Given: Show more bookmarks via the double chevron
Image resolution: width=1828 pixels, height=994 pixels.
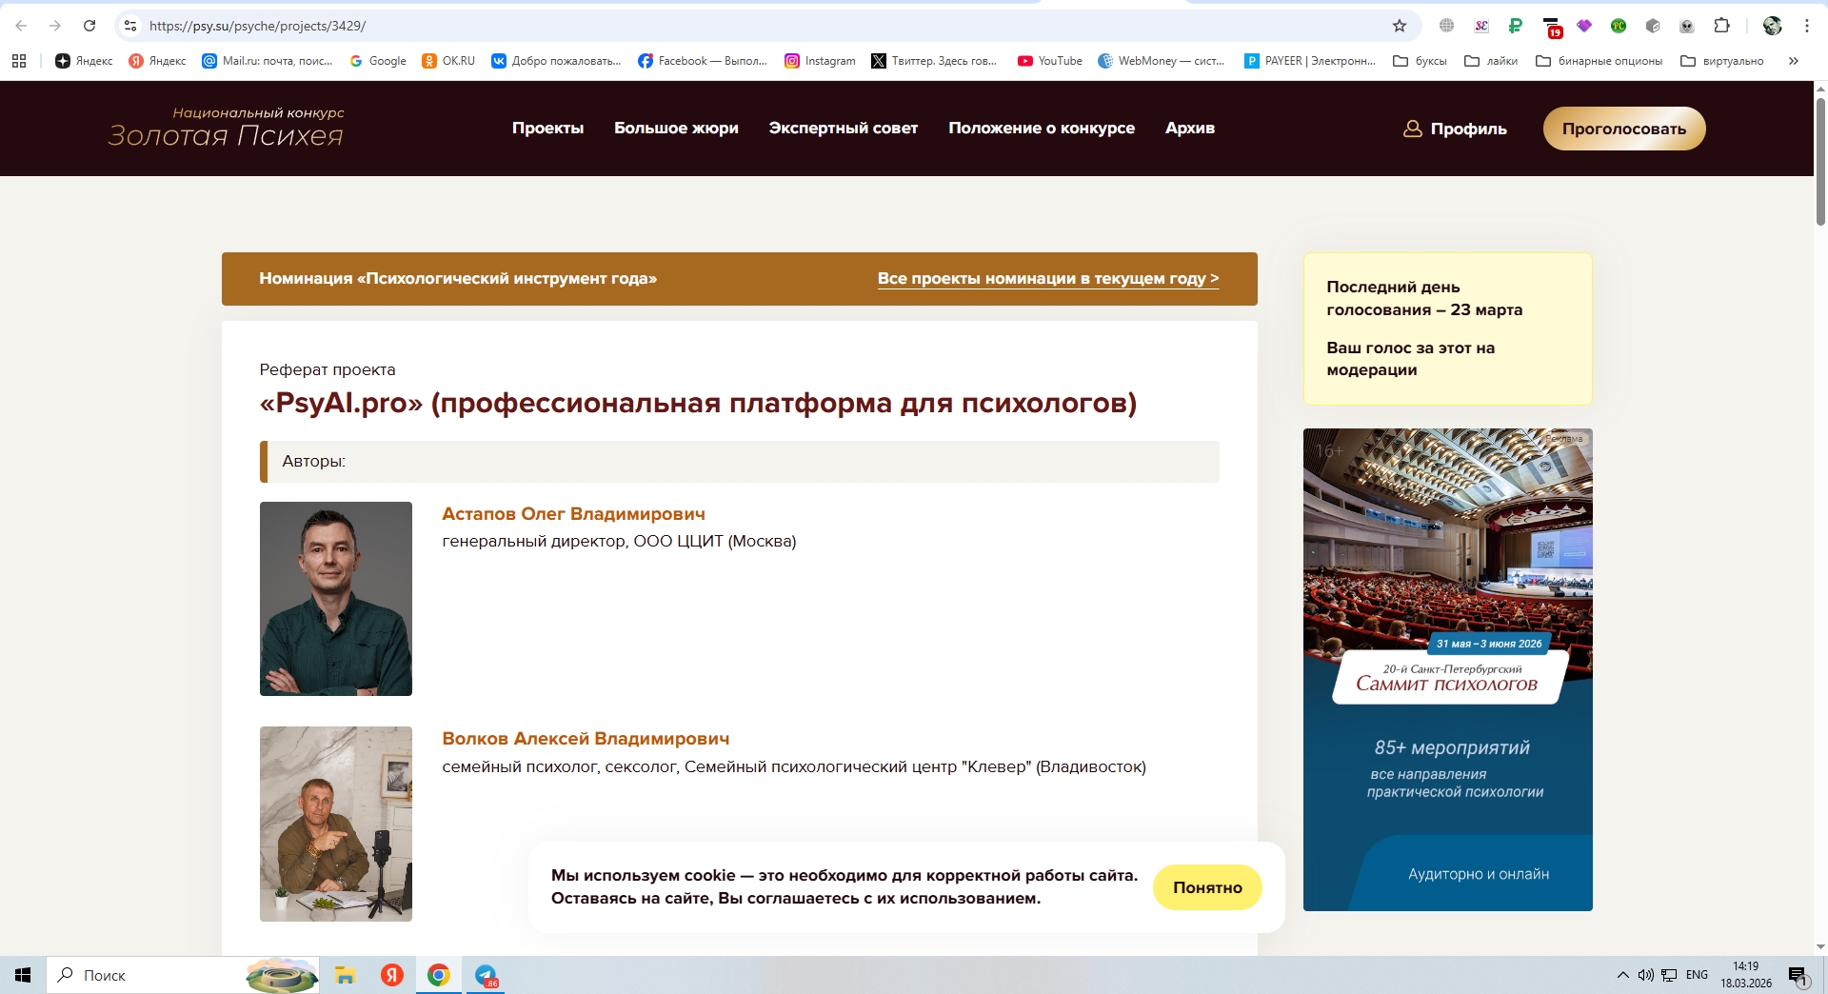Looking at the screenshot, I should tap(1794, 61).
